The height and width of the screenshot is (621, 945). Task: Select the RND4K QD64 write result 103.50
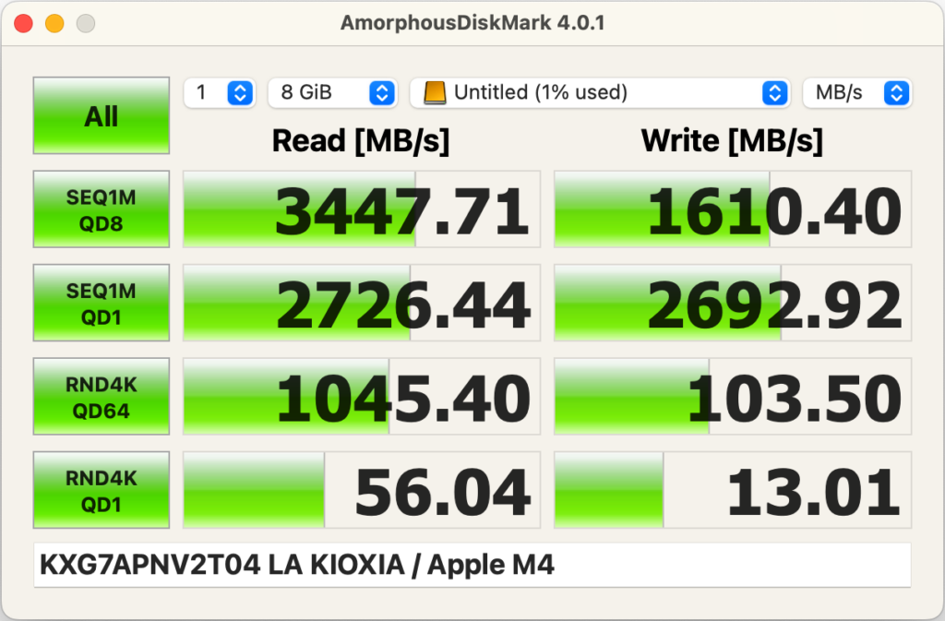[732, 397]
